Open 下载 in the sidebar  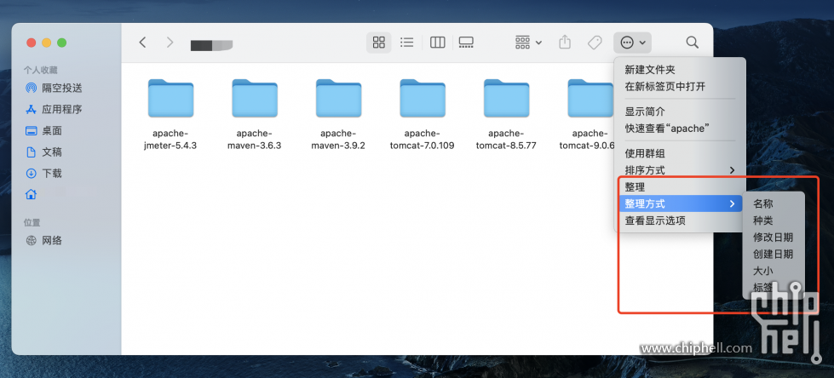pos(44,174)
